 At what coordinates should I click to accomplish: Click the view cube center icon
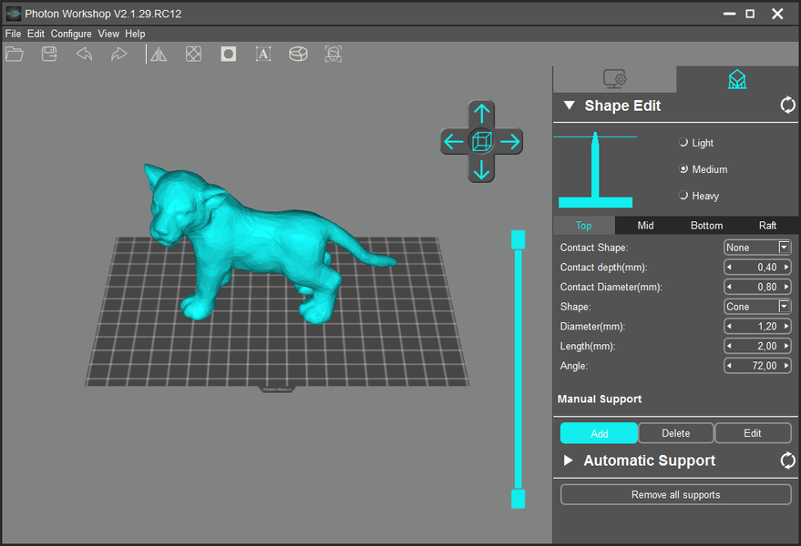click(x=482, y=141)
